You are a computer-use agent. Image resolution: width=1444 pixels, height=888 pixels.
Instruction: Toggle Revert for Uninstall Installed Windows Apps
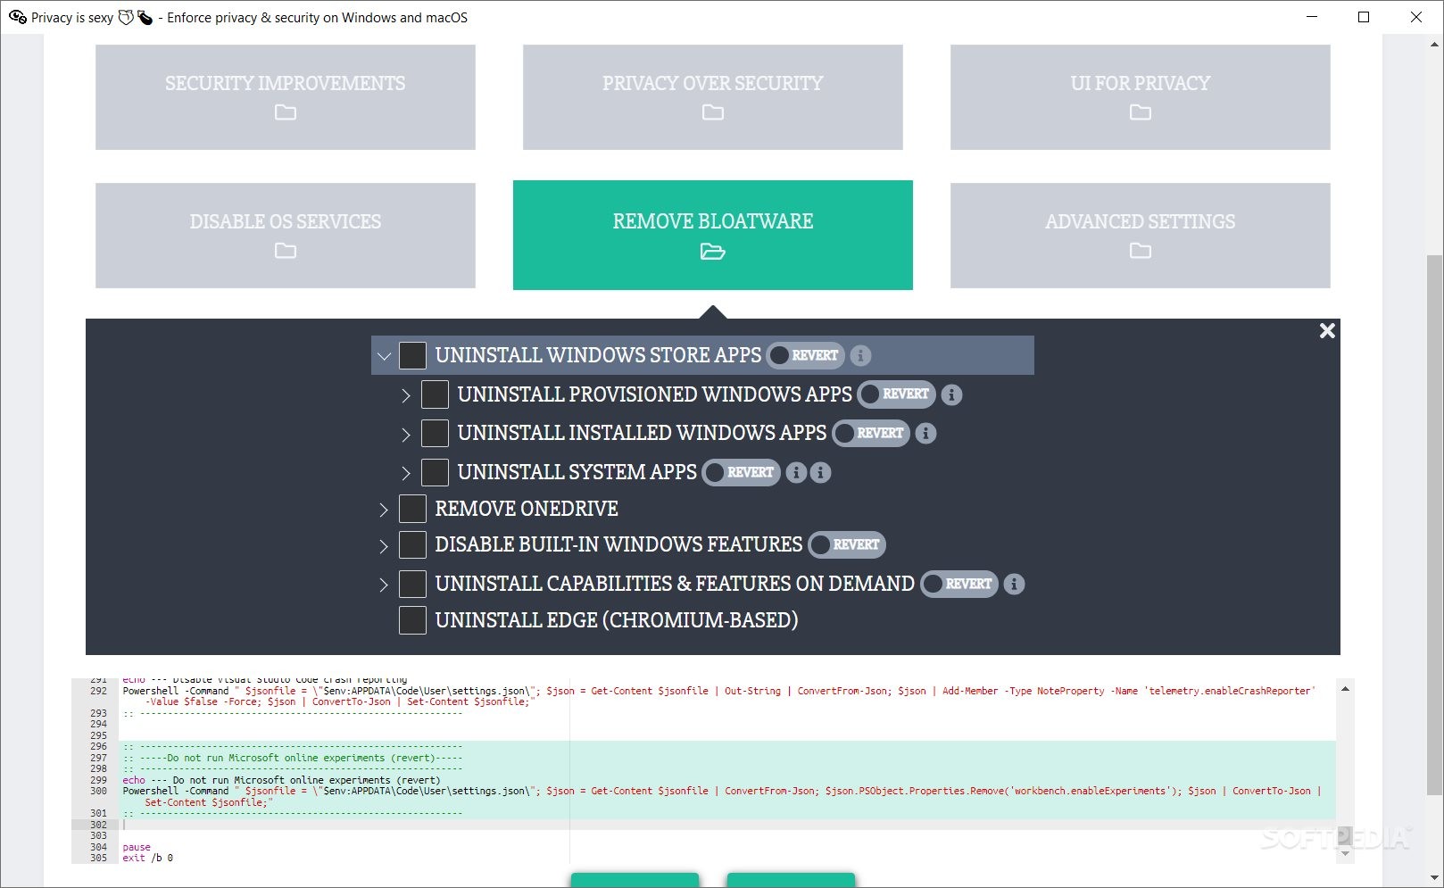(871, 434)
